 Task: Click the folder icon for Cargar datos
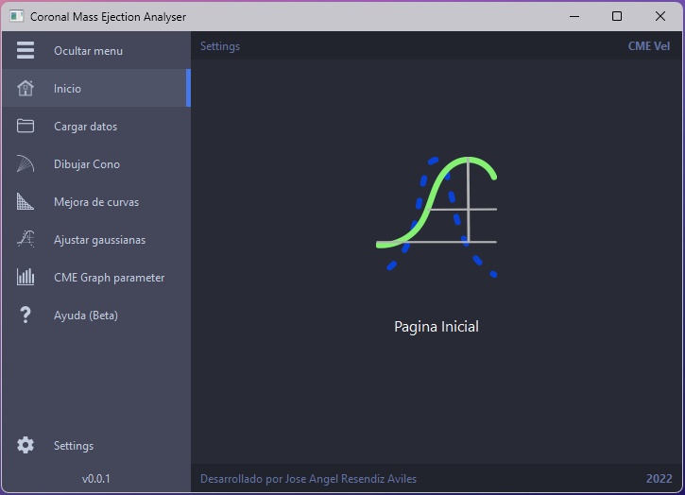[x=26, y=126]
